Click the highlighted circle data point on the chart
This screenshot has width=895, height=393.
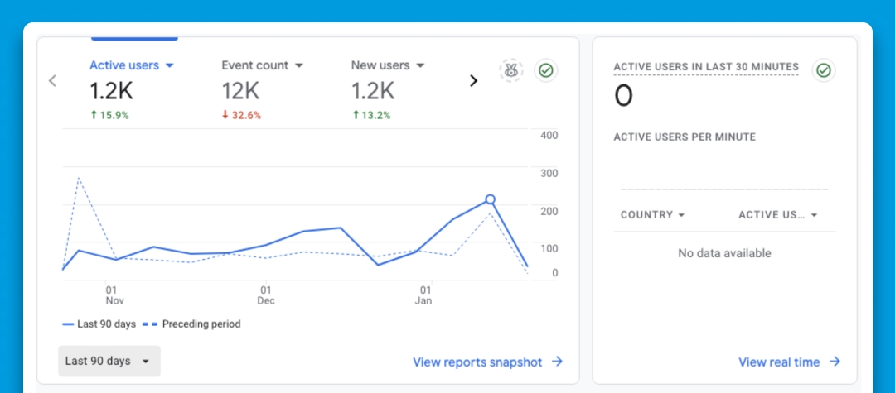490,199
